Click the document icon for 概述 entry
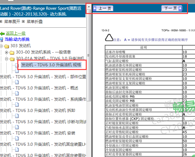 pyautogui.click(x=17, y=82)
